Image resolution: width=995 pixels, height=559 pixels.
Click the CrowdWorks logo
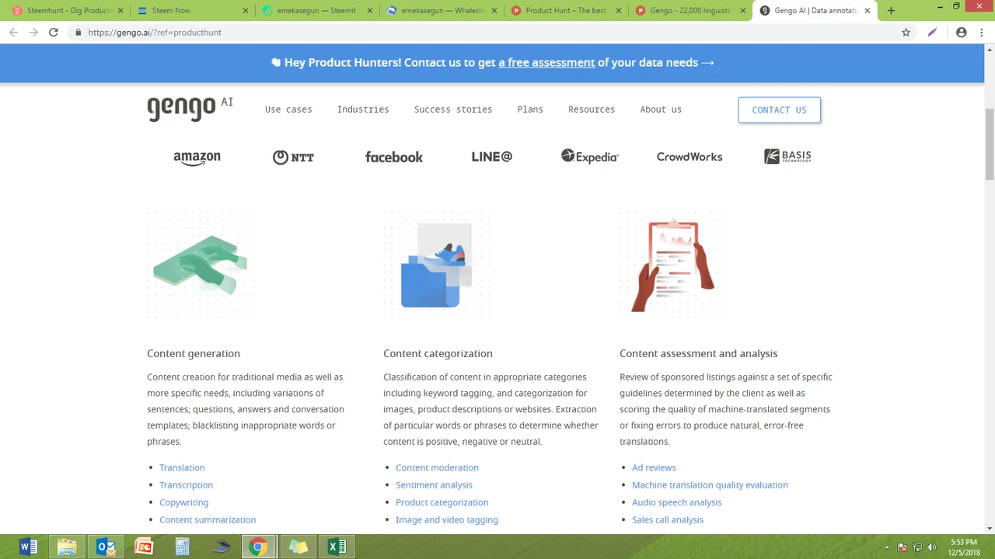[690, 157]
